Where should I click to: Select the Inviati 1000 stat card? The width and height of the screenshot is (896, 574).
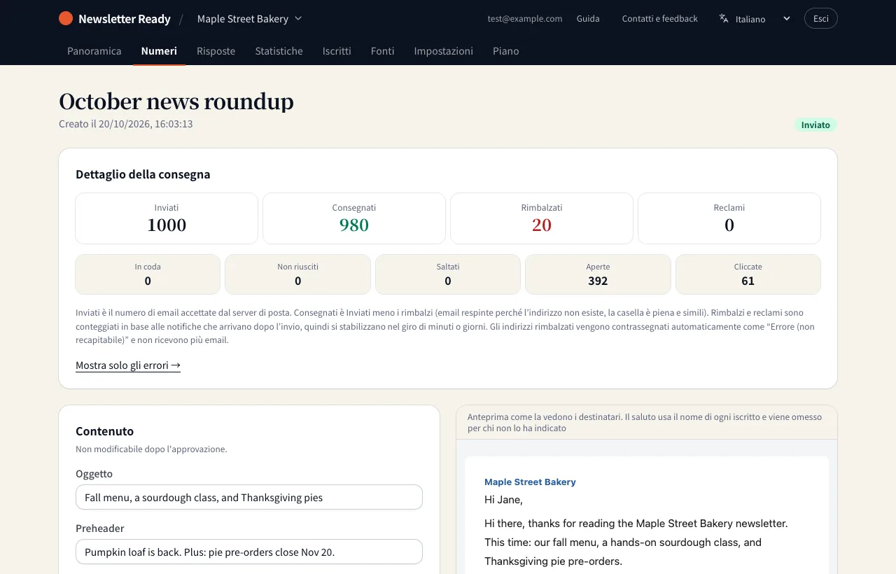coord(167,218)
